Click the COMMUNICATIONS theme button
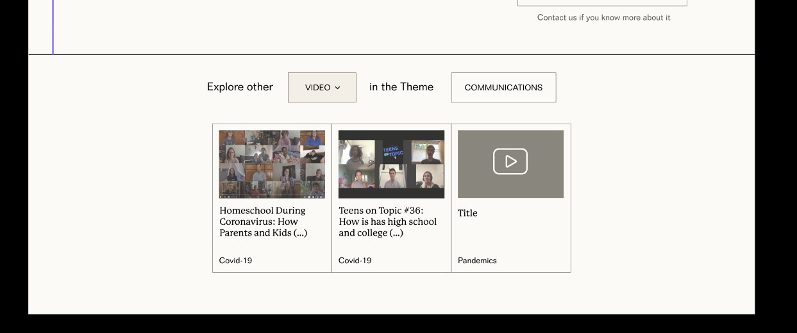The height and width of the screenshot is (333, 797). [503, 87]
